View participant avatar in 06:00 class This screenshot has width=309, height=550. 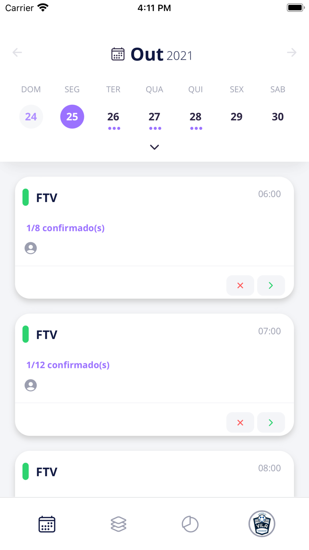tap(31, 248)
